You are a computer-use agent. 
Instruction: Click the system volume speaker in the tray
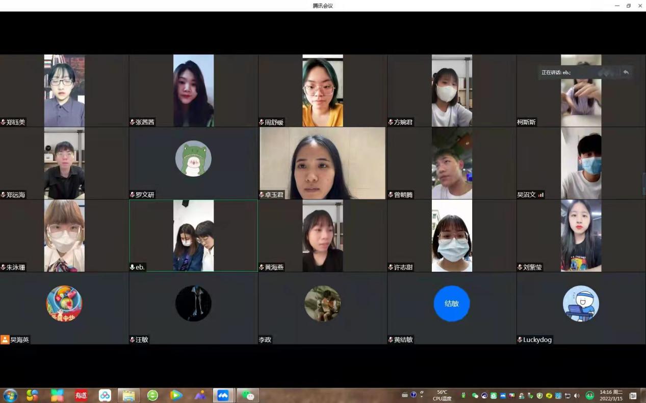577,395
